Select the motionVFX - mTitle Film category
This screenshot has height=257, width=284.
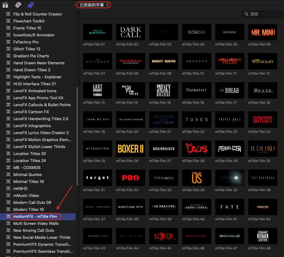pyautogui.click(x=35, y=216)
